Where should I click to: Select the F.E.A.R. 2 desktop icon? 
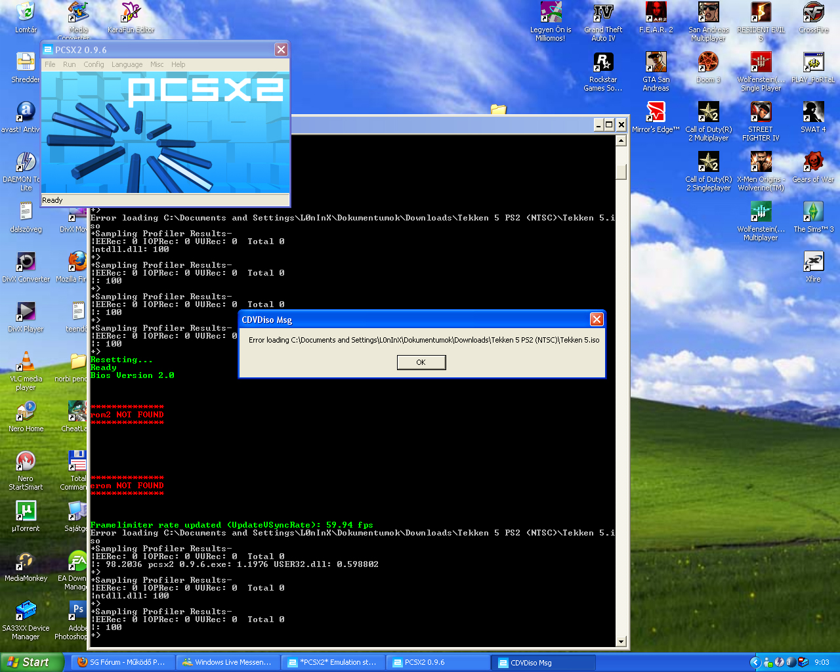pos(656,14)
